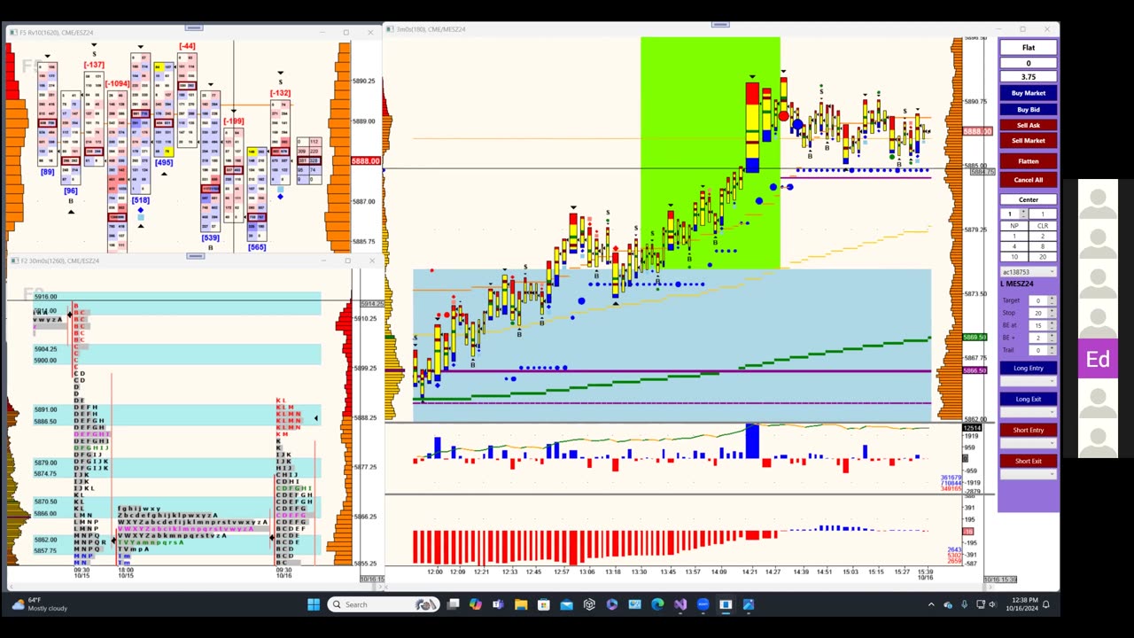This screenshot has height=638, width=1134.
Task: Click the red 5888.00 label in F5 chart
Action: click(366, 161)
